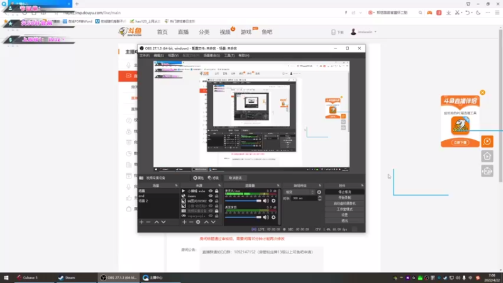Pop out the sources dock via its header icon
The width and height of the screenshot is (503, 283).
[219, 186]
